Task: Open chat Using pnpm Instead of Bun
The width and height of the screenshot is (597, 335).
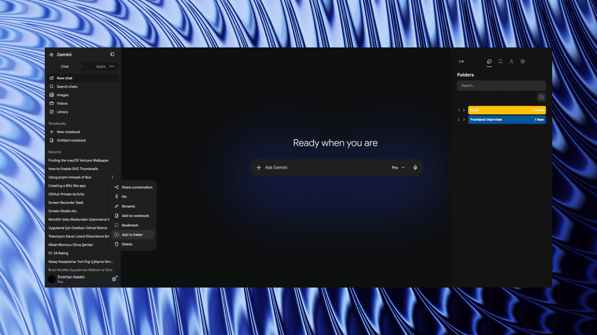Action: coord(70,177)
